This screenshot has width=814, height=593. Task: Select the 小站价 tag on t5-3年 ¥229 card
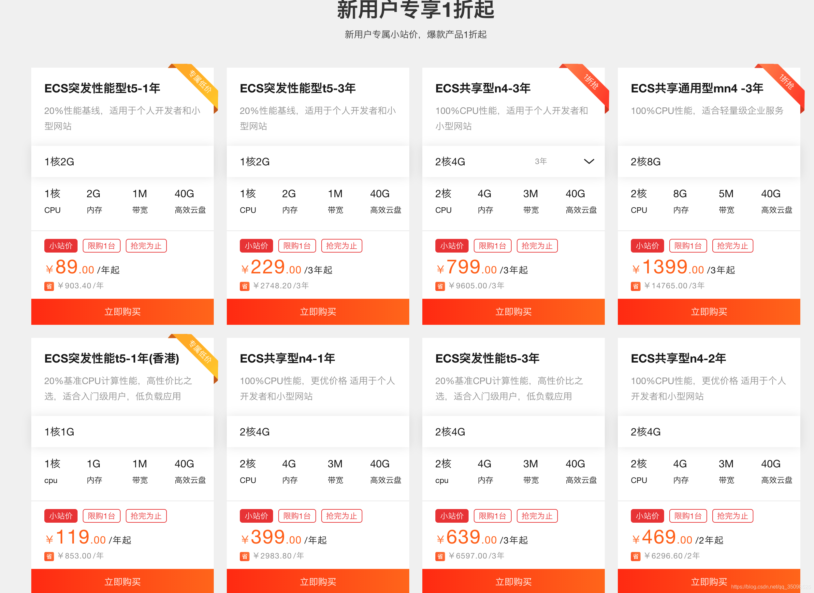pos(256,246)
